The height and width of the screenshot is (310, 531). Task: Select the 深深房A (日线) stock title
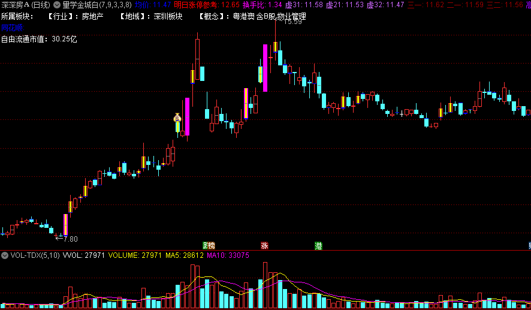tap(26, 5)
